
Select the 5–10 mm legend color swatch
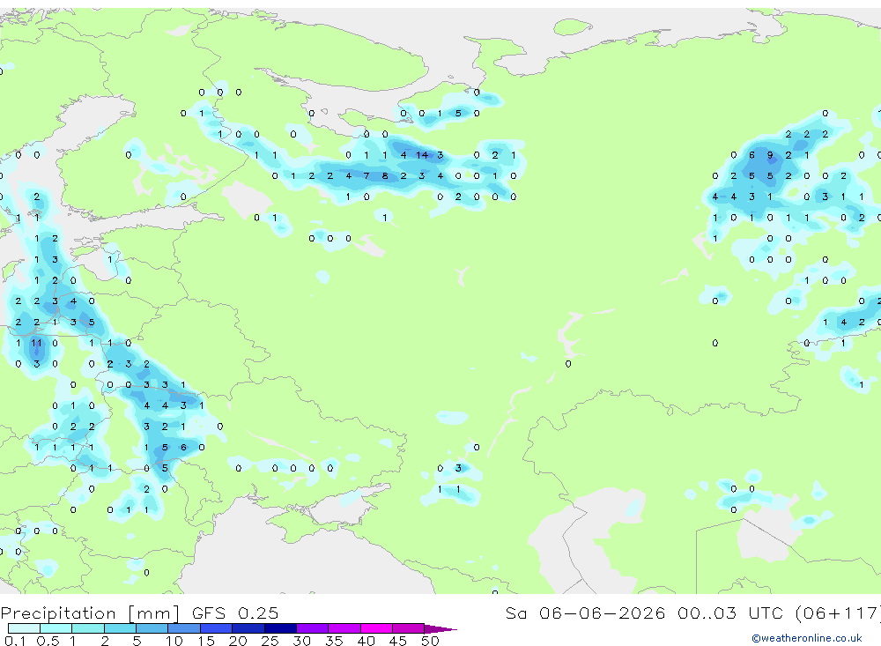[152, 628]
